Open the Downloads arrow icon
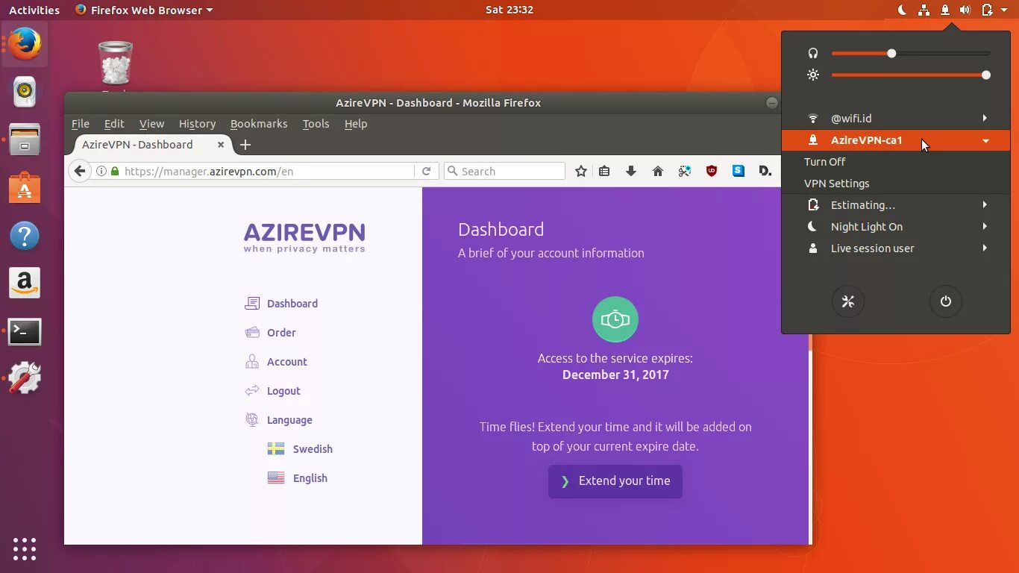This screenshot has height=573, width=1019. coord(631,171)
